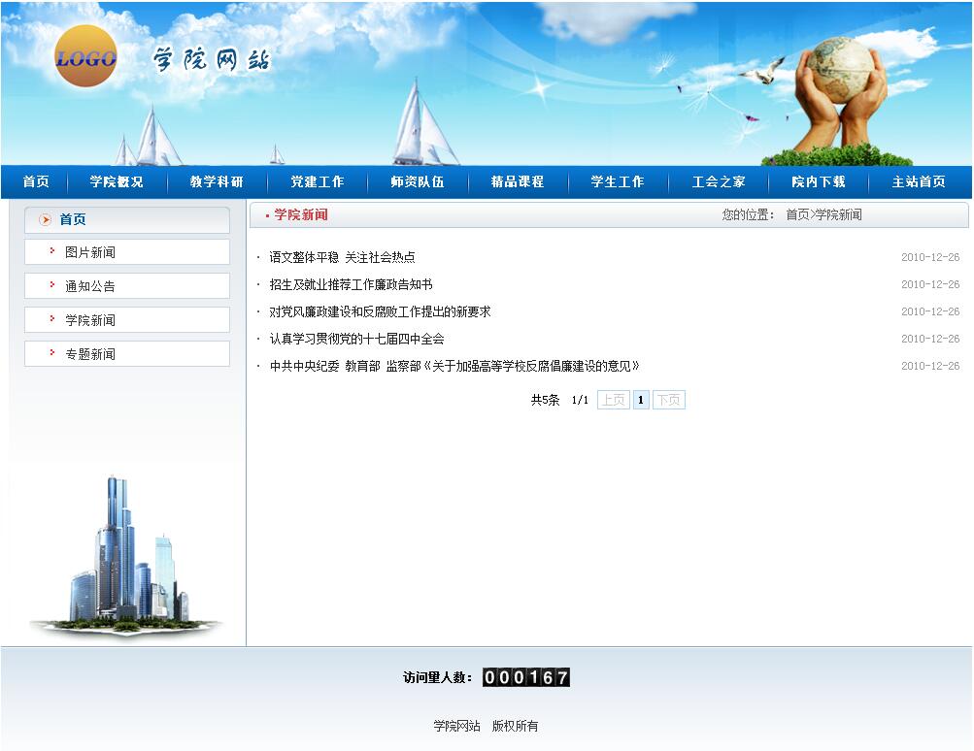Go to 工会之家 in the navigation bar
Viewport: 974px width, 751px height.
click(719, 181)
